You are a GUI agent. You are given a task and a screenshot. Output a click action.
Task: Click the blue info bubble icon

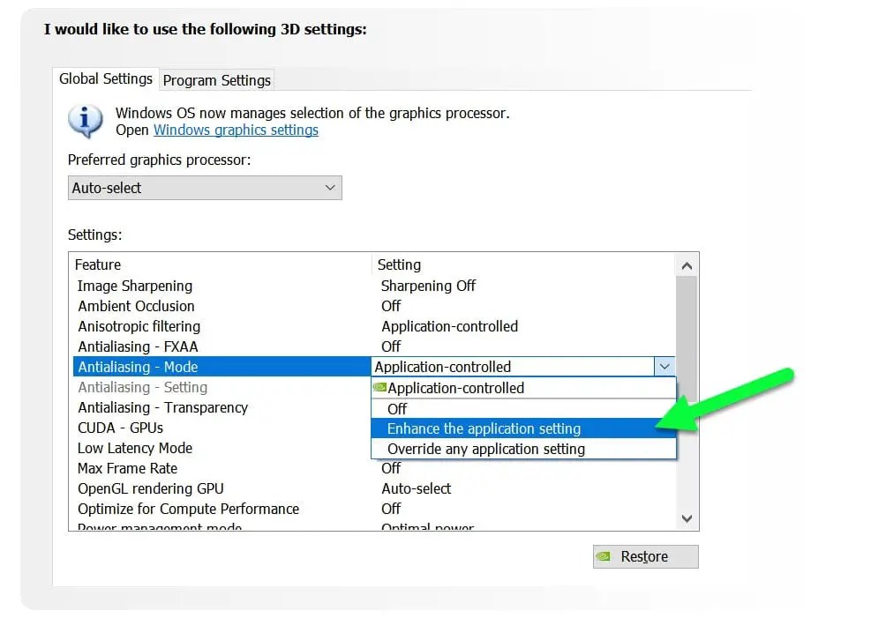pos(86,121)
